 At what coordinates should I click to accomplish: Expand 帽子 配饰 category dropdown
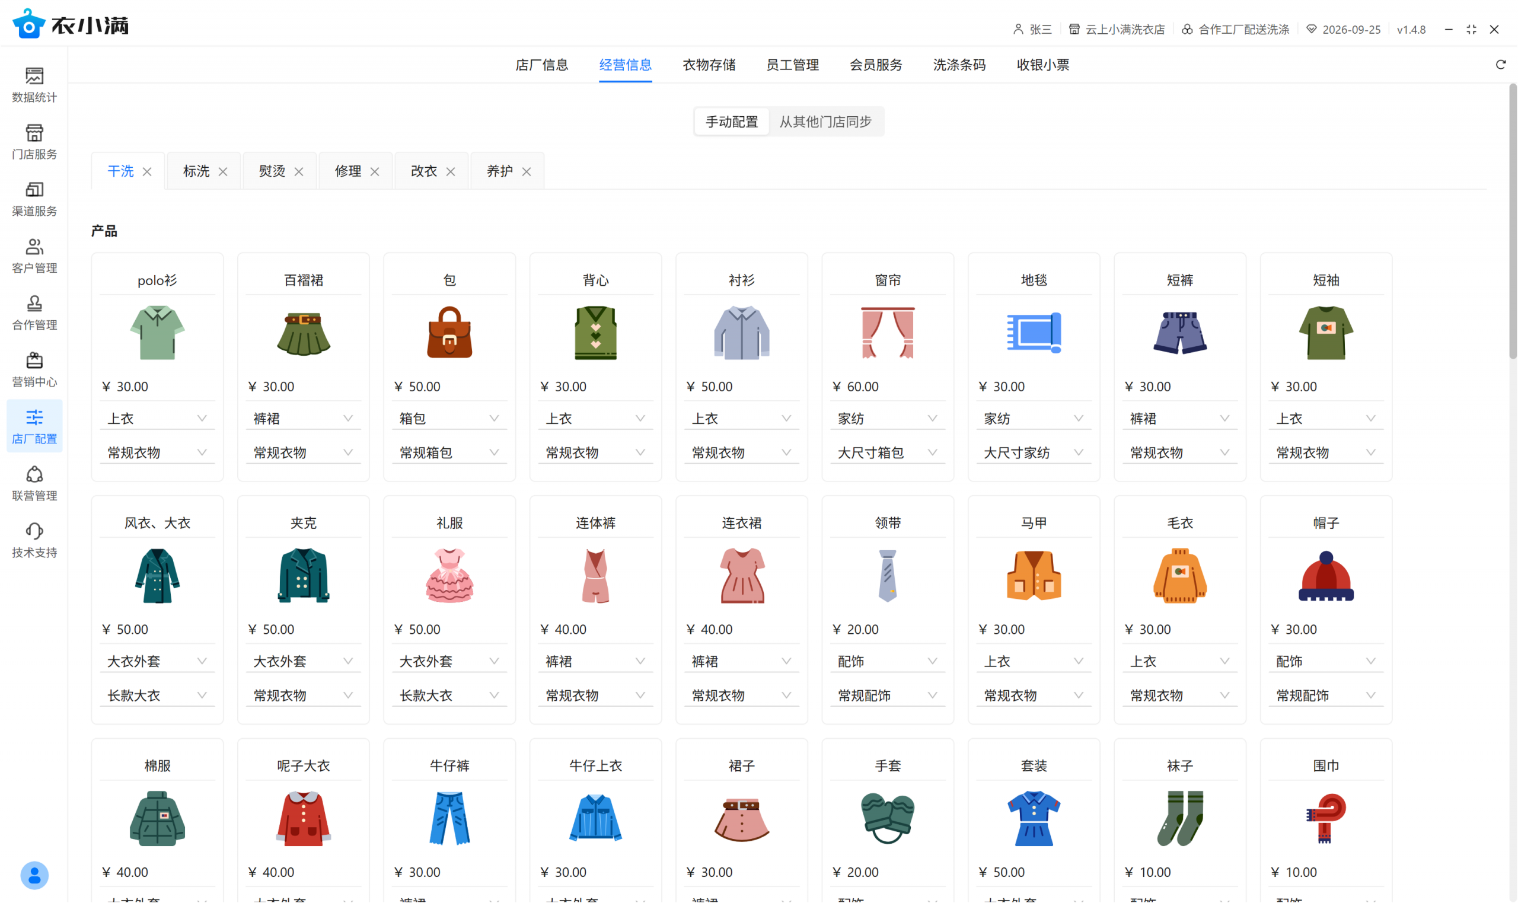coord(1325,662)
